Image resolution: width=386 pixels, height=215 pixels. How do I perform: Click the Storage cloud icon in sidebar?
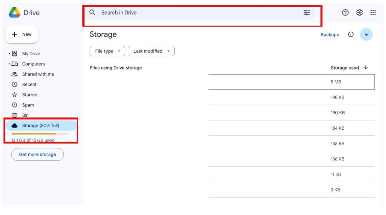pos(14,126)
